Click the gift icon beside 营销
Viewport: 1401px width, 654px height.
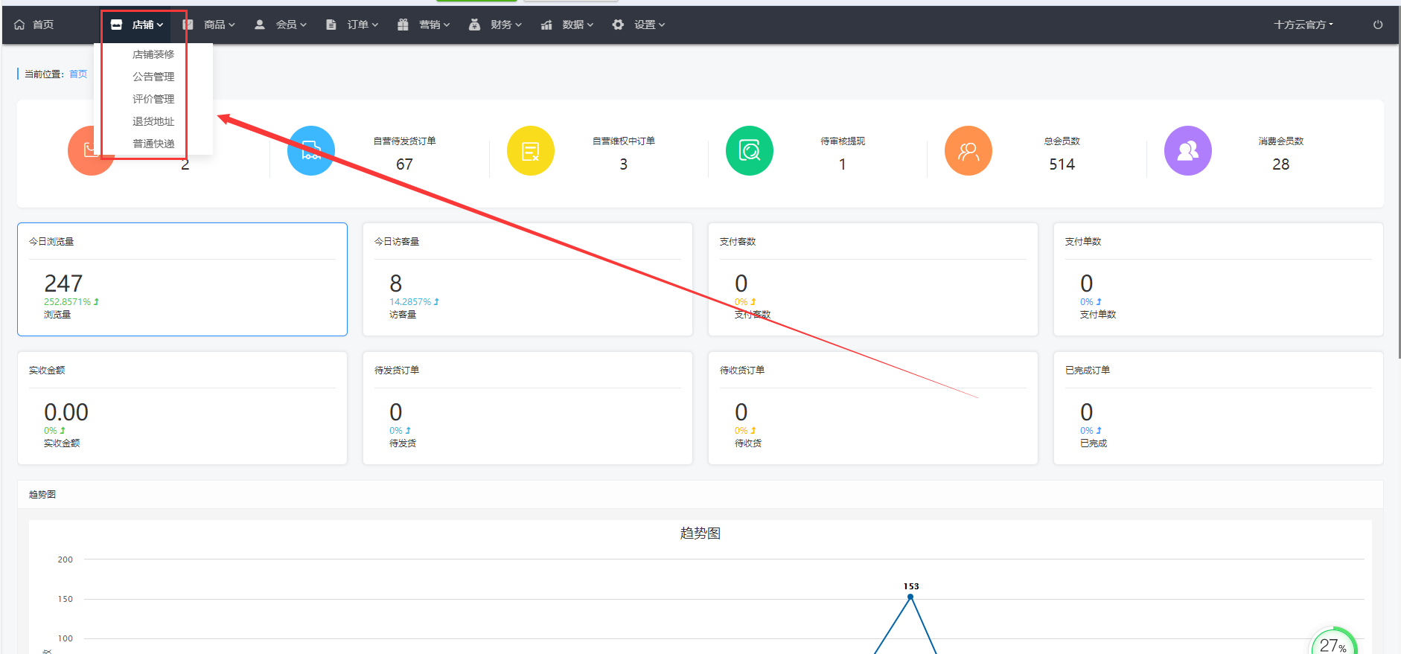point(403,25)
